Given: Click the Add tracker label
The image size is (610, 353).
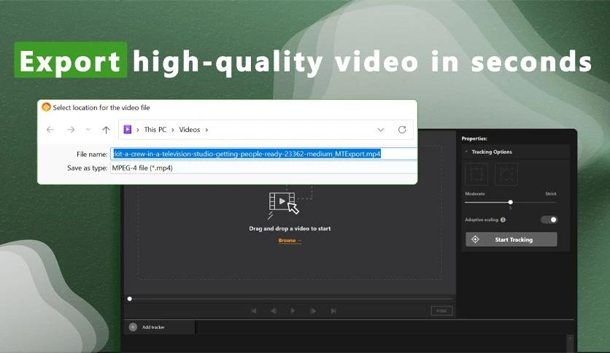Looking at the screenshot, I should (153, 327).
